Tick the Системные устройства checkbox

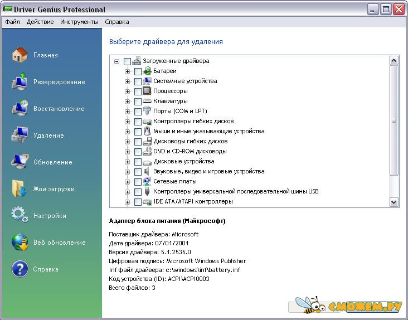tap(138, 81)
